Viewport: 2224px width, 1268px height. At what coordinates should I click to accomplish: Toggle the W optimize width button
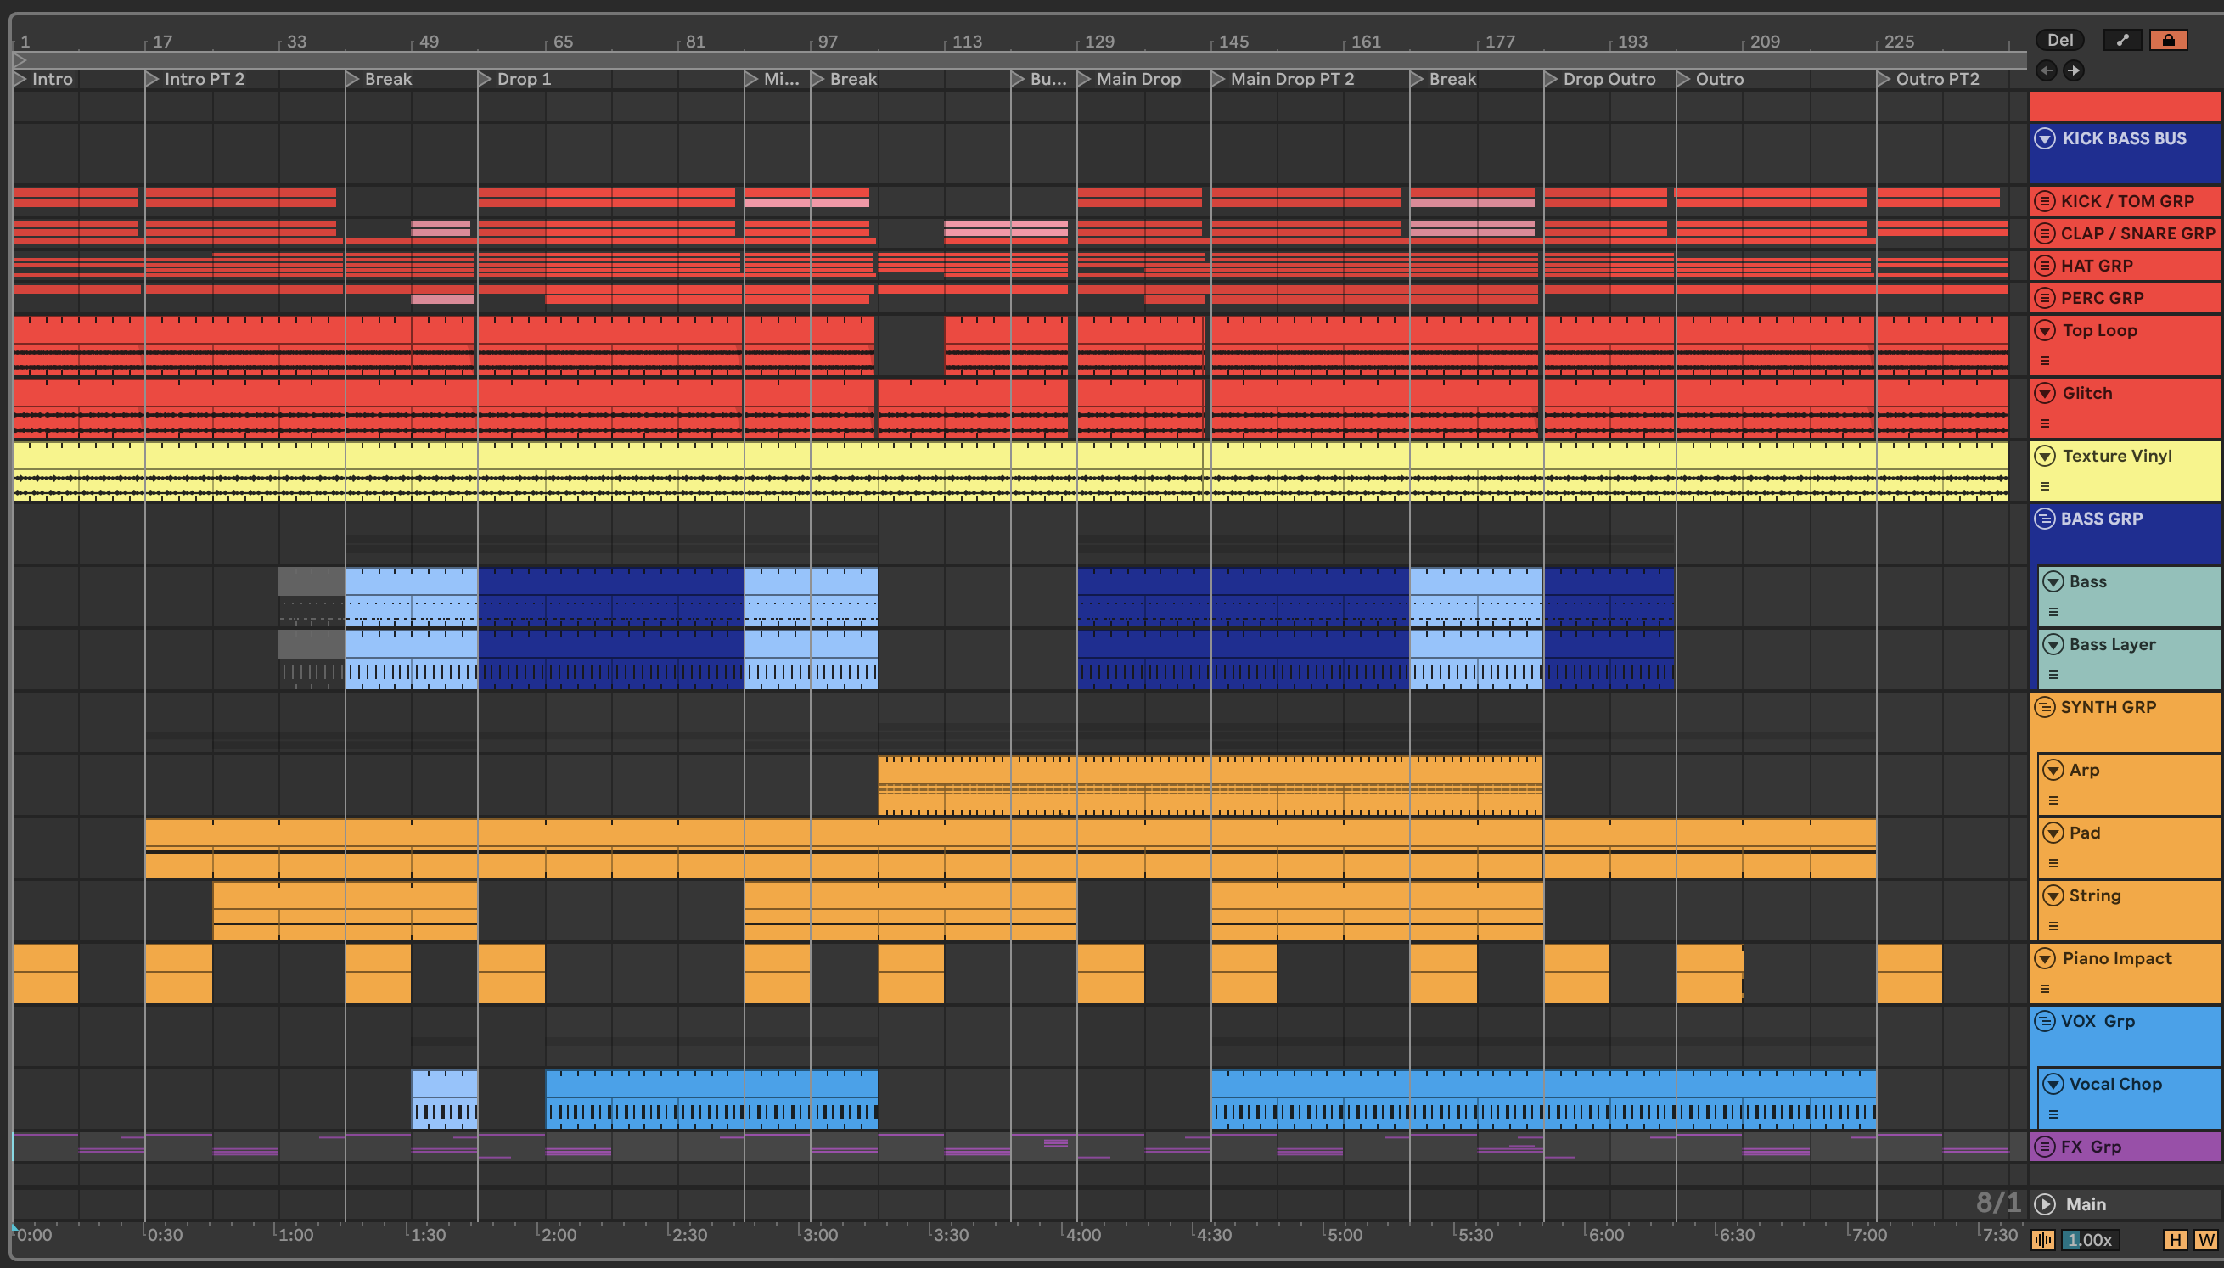click(2205, 1239)
